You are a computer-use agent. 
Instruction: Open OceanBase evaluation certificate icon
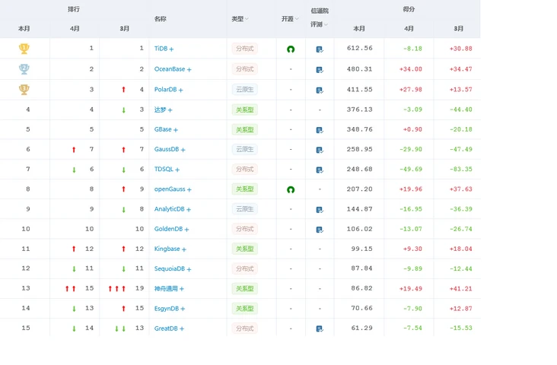320,70
